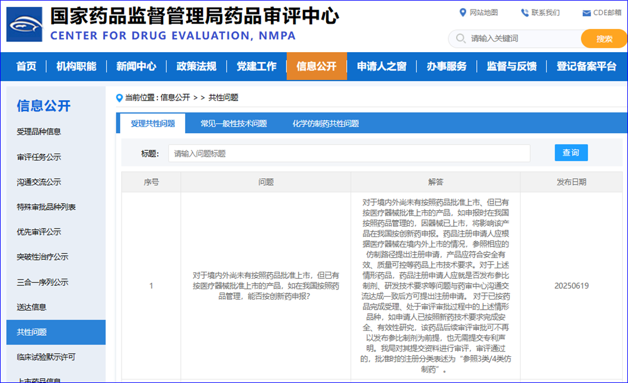Open 登记备案平台 navigation item
628x383 pixels.
coord(586,66)
